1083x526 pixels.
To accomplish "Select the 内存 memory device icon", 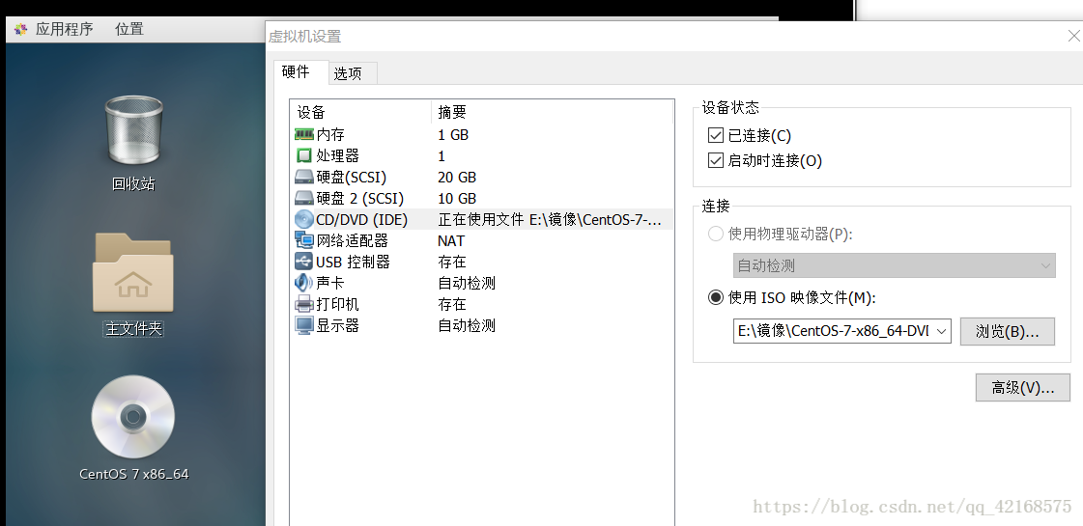I will 304,134.
